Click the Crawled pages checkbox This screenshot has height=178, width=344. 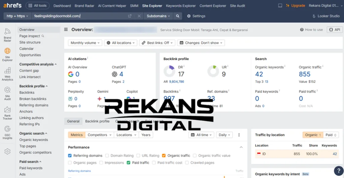[x=187, y=163]
